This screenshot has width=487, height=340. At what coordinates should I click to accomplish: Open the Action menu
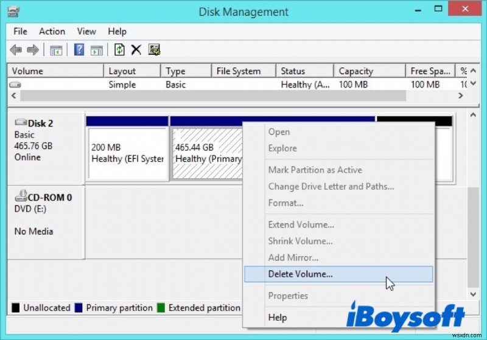52,32
